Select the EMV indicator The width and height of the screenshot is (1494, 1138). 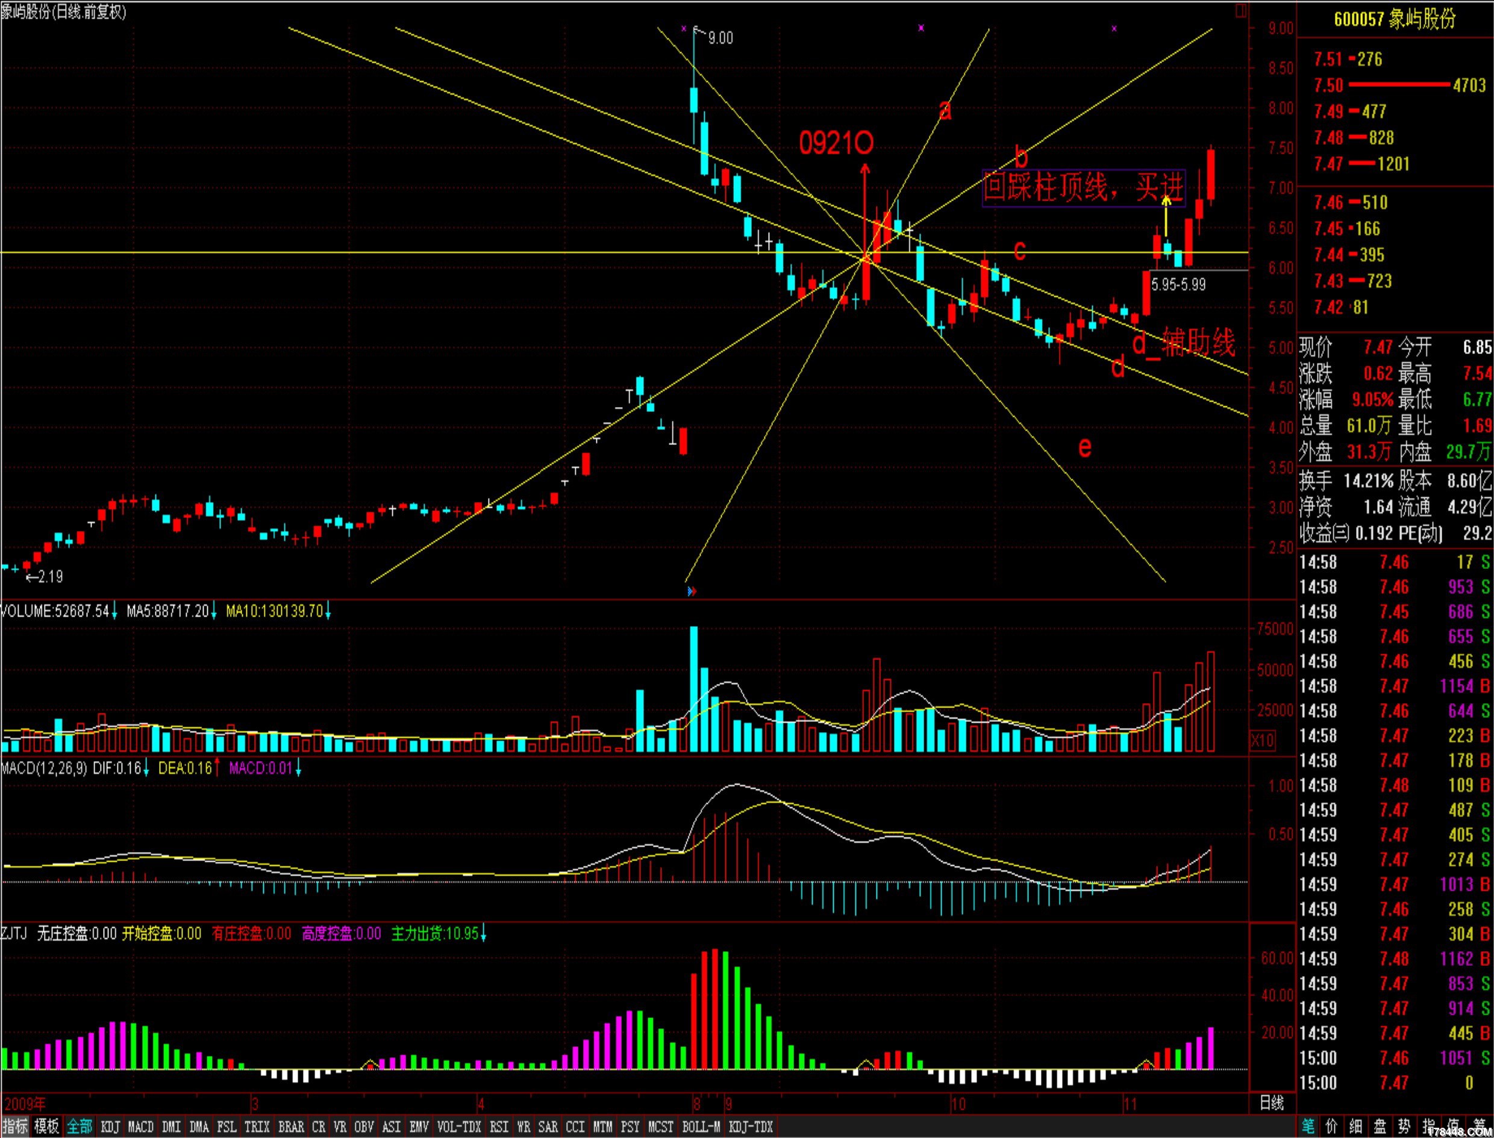coord(419,1127)
